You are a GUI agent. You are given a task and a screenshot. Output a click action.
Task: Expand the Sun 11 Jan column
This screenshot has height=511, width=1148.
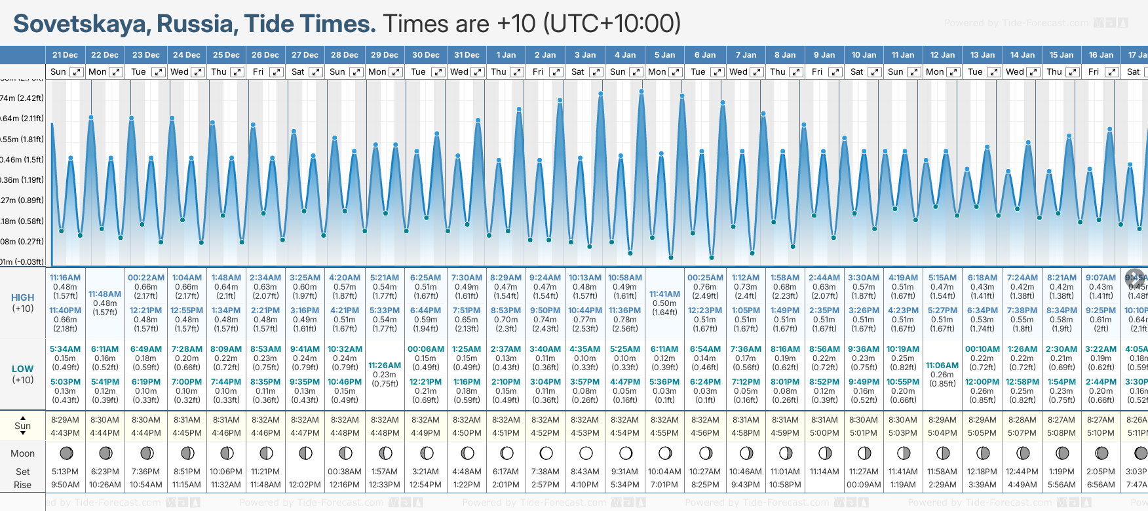pos(914,72)
